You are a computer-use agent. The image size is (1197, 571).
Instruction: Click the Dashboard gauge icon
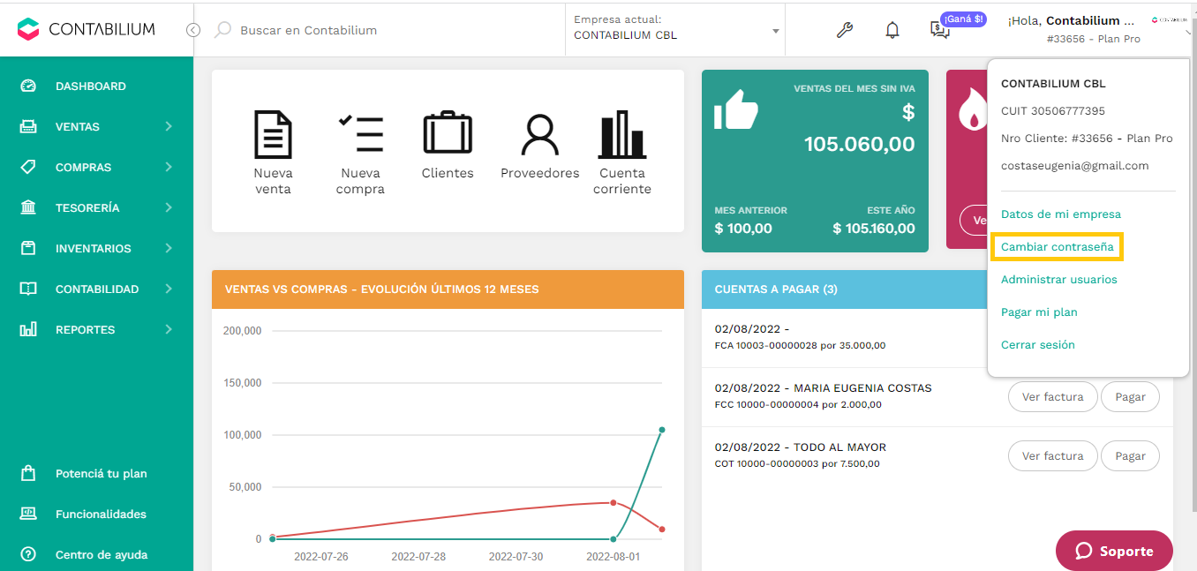point(28,86)
